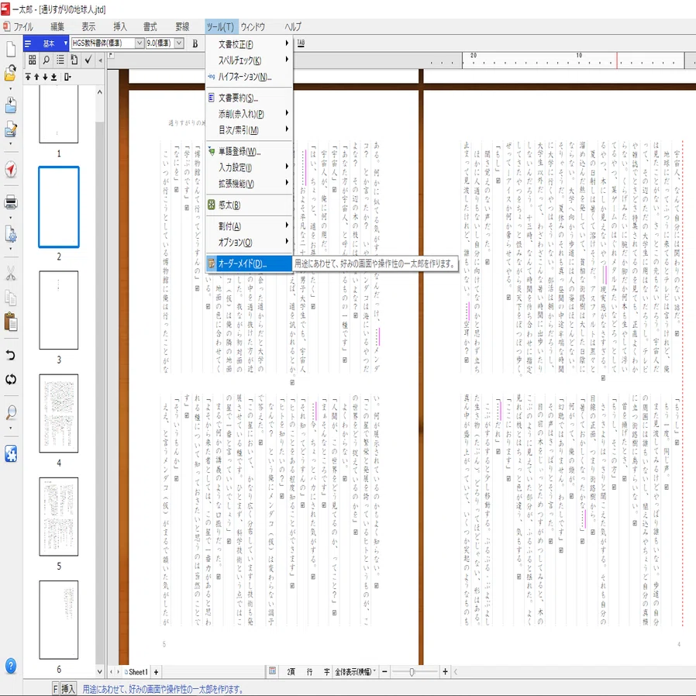696x696 pixels.
Task: Choose 文書要約(S)... from the Tools menu
Action: tap(249, 98)
